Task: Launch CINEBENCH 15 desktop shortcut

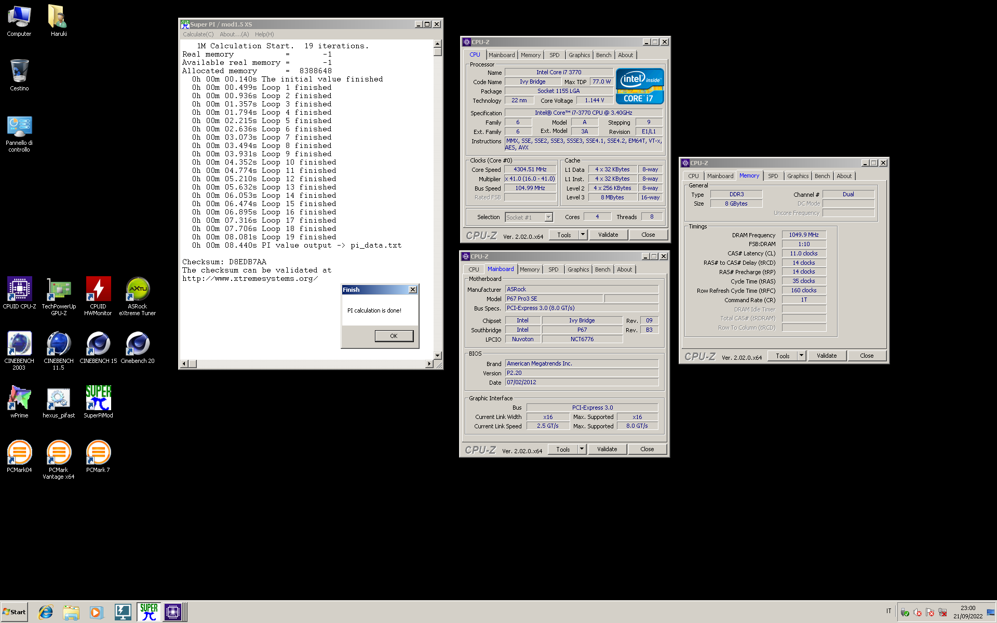Action: click(x=98, y=348)
